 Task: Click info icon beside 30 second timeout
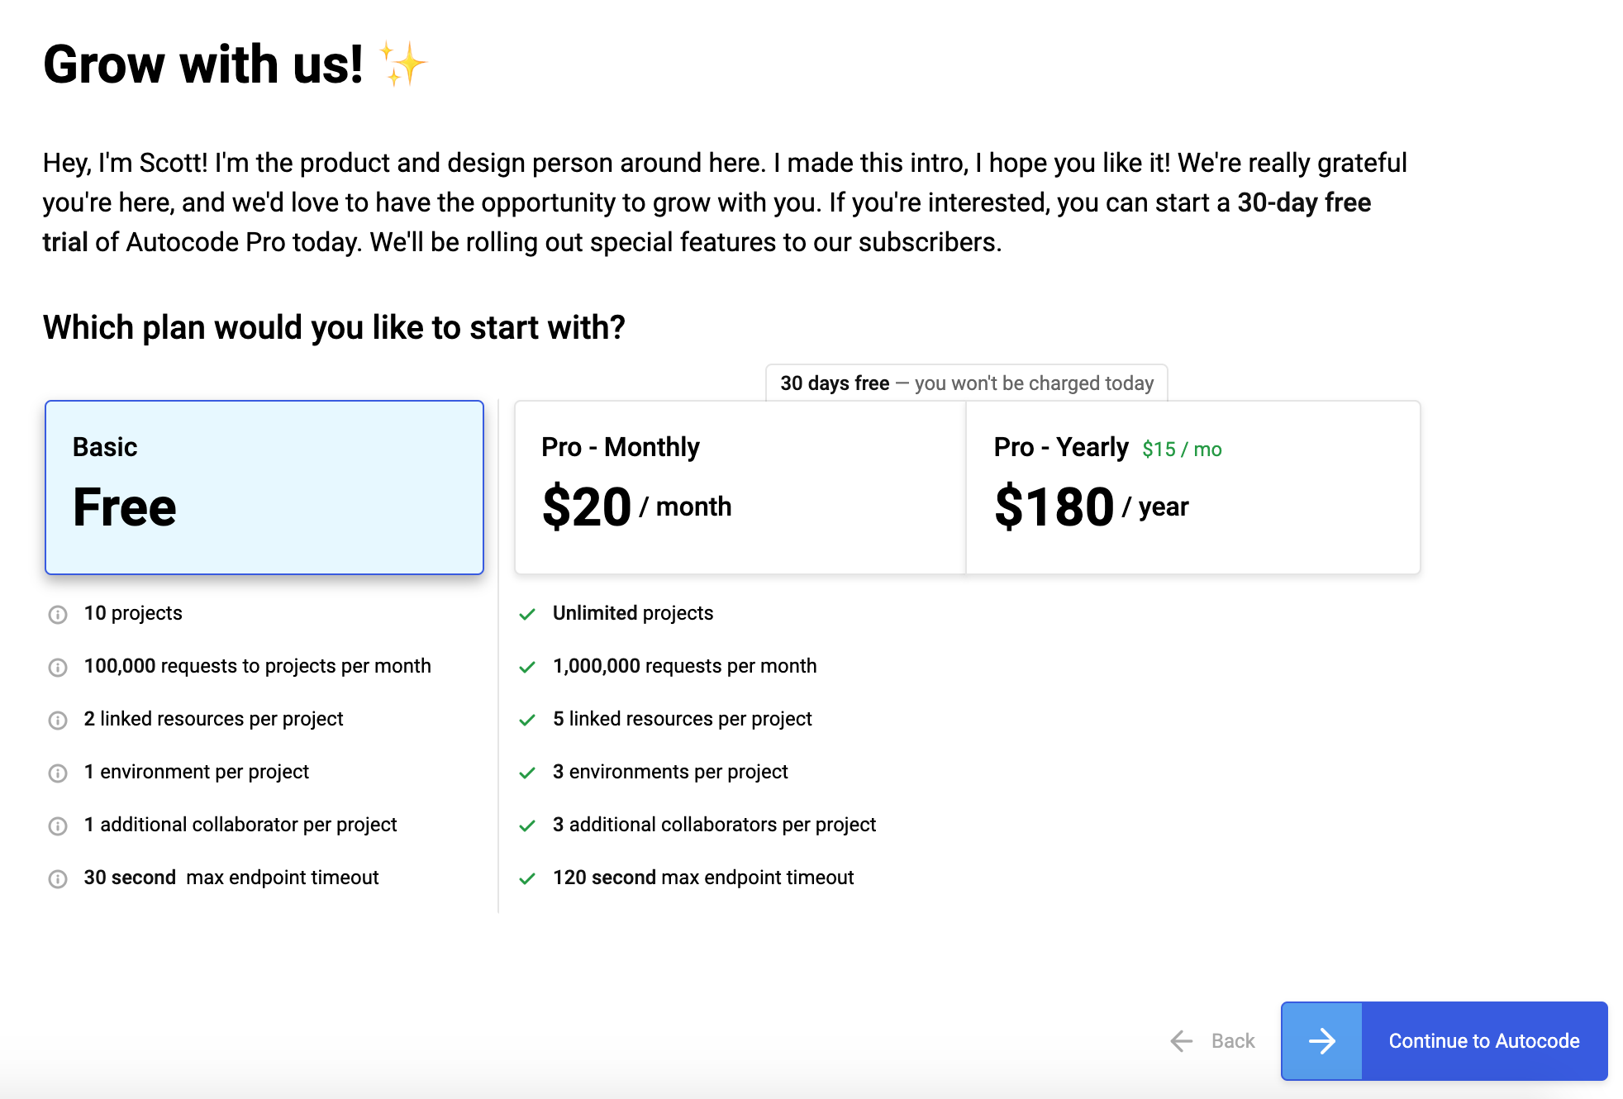pyautogui.click(x=58, y=879)
